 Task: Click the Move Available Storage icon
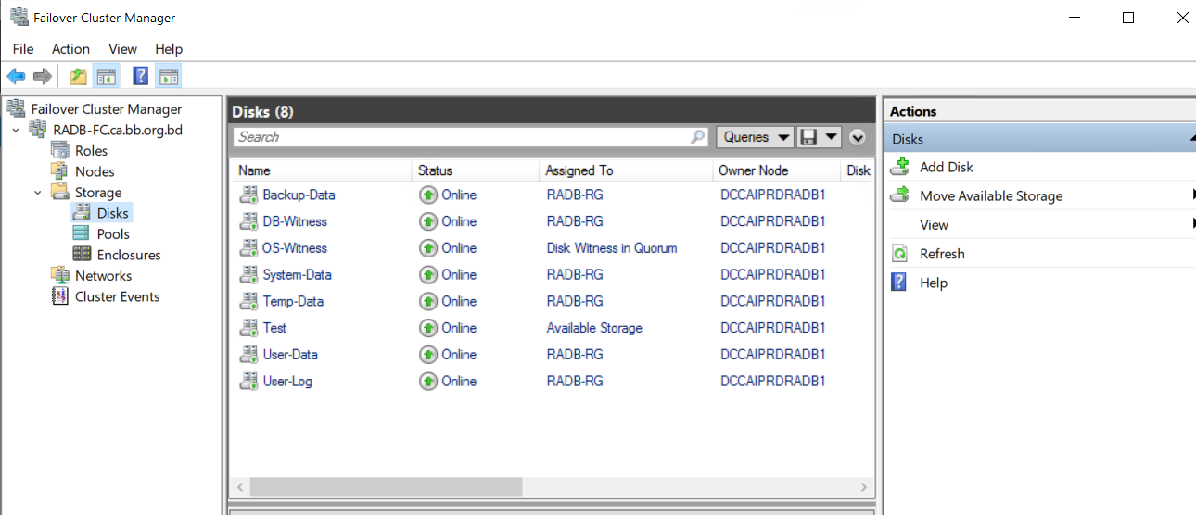[x=899, y=195]
